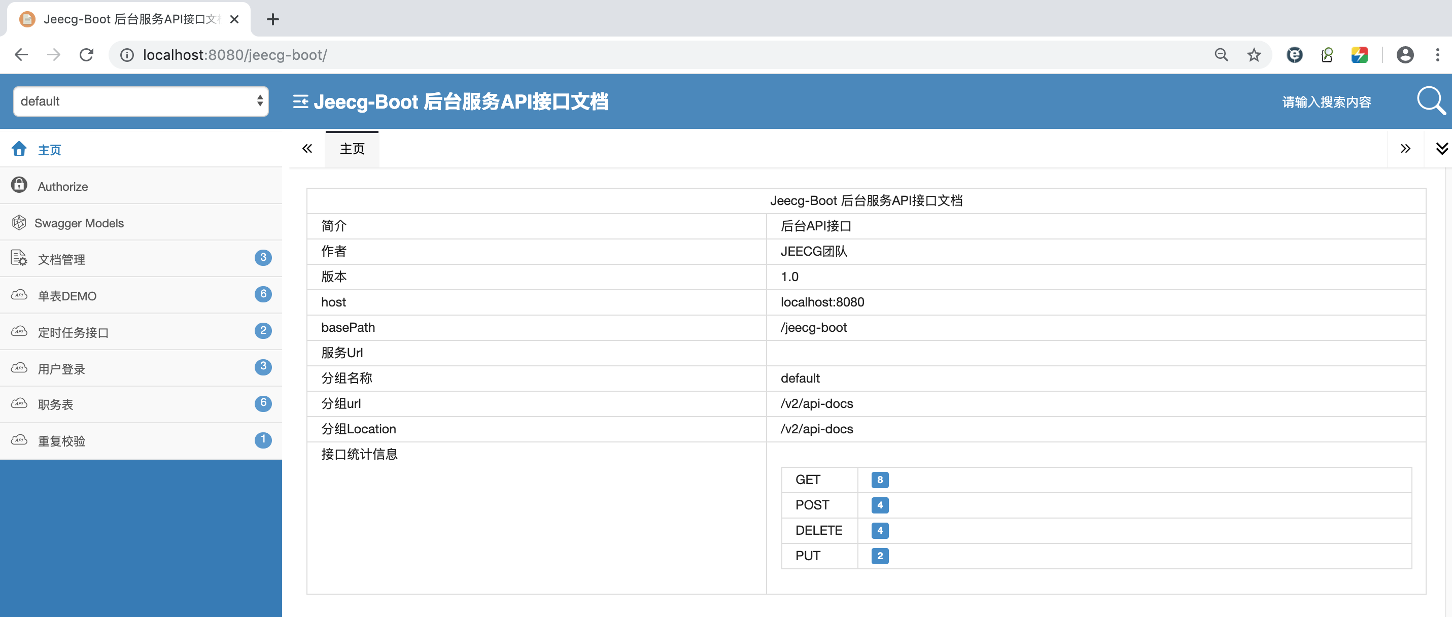Click the 重复校验 count badge
Image resolution: width=1452 pixels, height=617 pixels.
(263, 439)
